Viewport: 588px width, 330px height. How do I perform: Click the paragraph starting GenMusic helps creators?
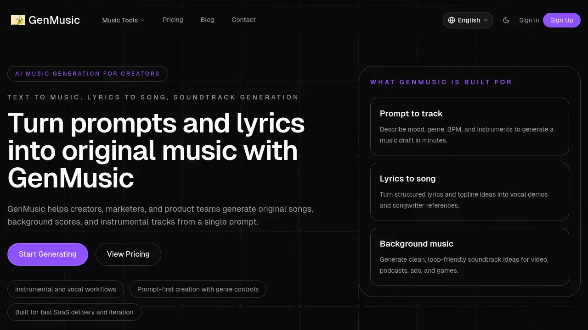pyautogui.click(x=160, y=215)
